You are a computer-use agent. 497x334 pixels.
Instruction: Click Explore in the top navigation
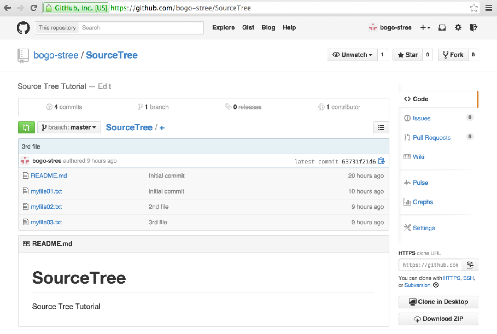[224, 27]
